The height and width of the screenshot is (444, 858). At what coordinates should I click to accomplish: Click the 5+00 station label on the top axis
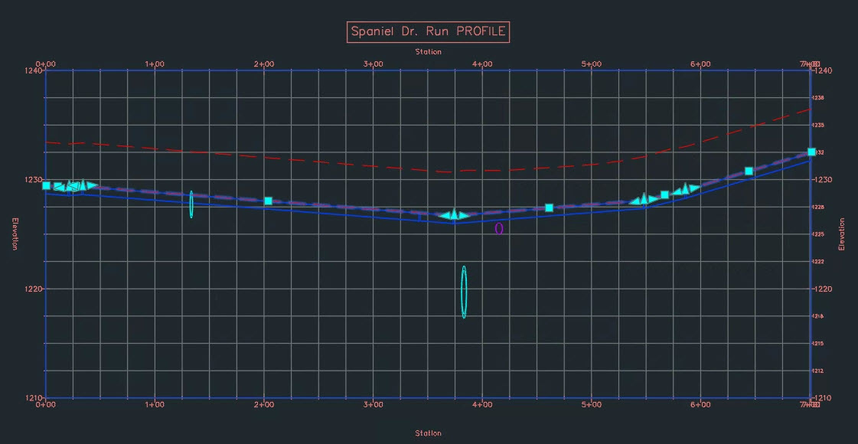coord(592,64)
